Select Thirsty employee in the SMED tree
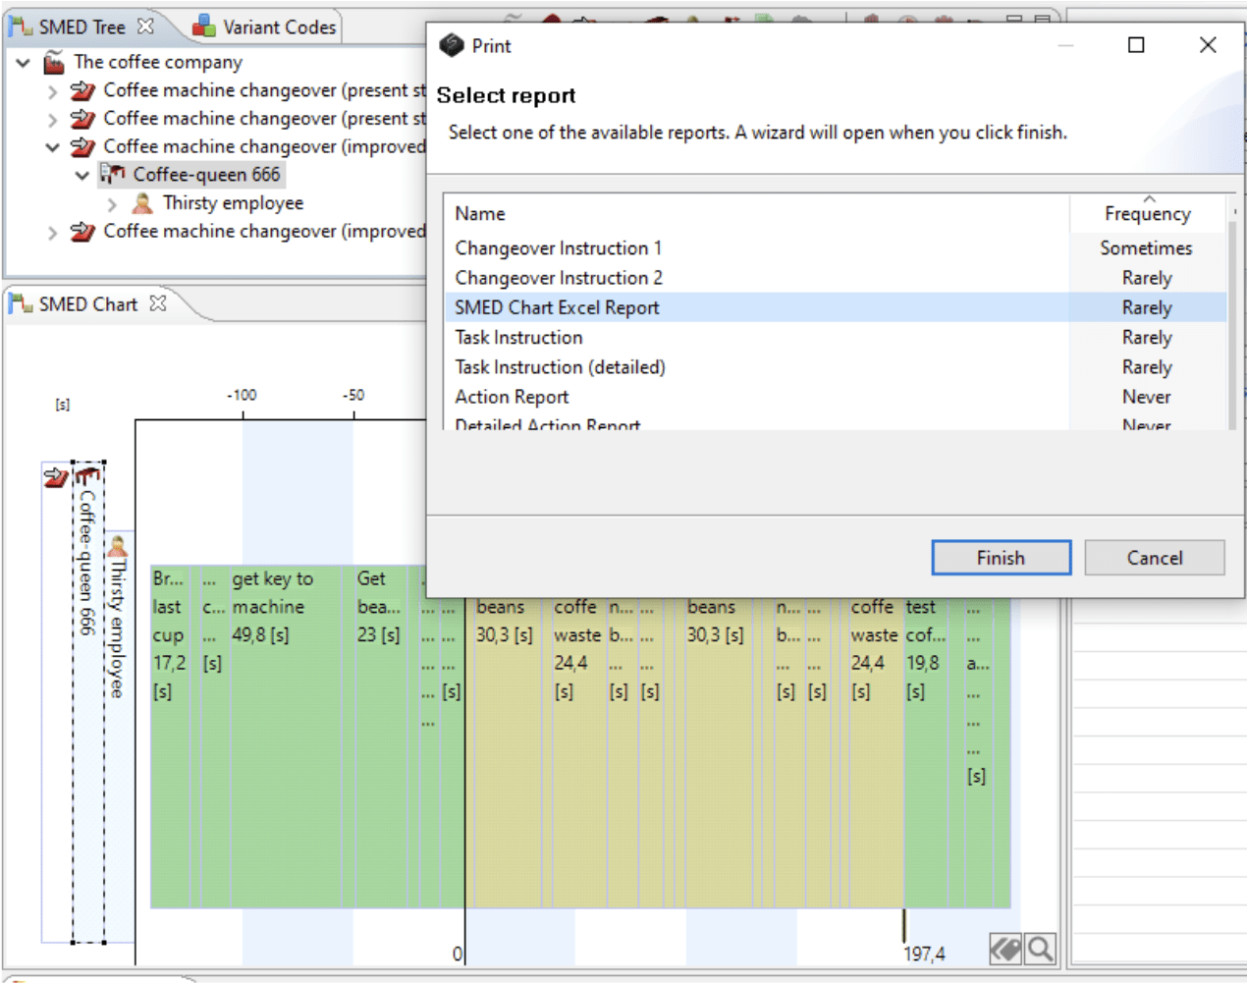 pos(233,203)
